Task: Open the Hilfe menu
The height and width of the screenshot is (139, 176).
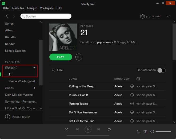Action: 59,8
